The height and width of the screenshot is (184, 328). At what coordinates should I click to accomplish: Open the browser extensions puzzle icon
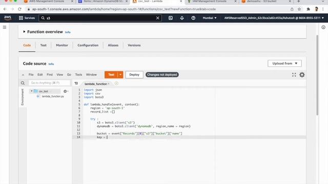tap(308, 9)
